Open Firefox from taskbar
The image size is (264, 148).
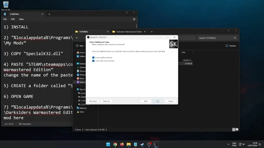[122, 144]
